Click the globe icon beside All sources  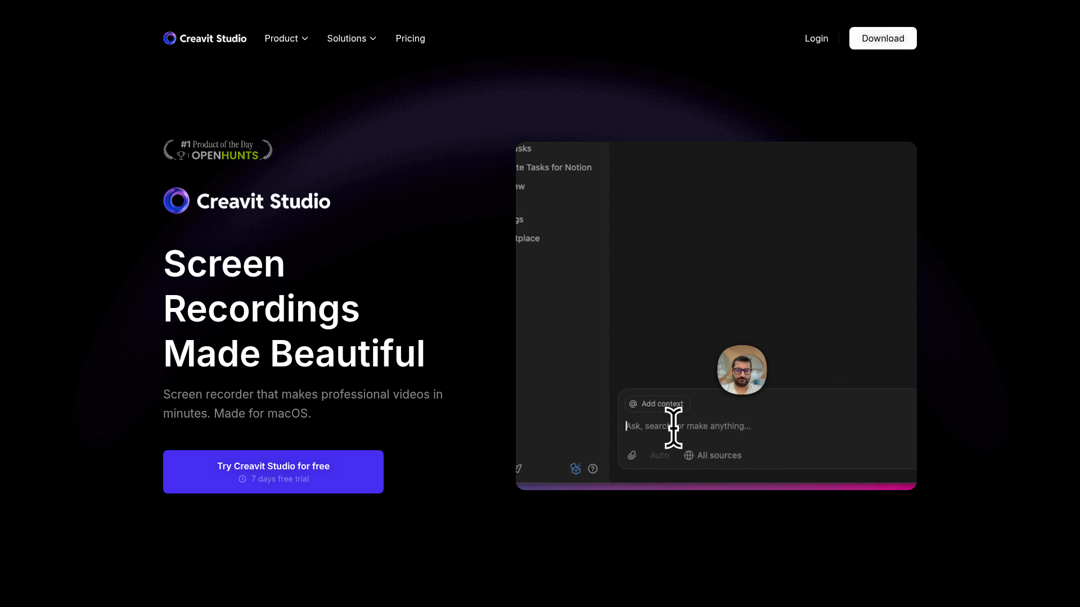[x=688, y=455]
